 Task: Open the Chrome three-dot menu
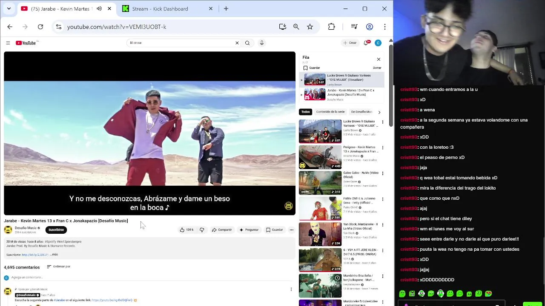pos(385,27)
